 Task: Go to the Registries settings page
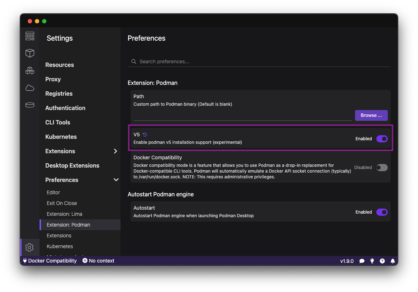tap(59, 93)
